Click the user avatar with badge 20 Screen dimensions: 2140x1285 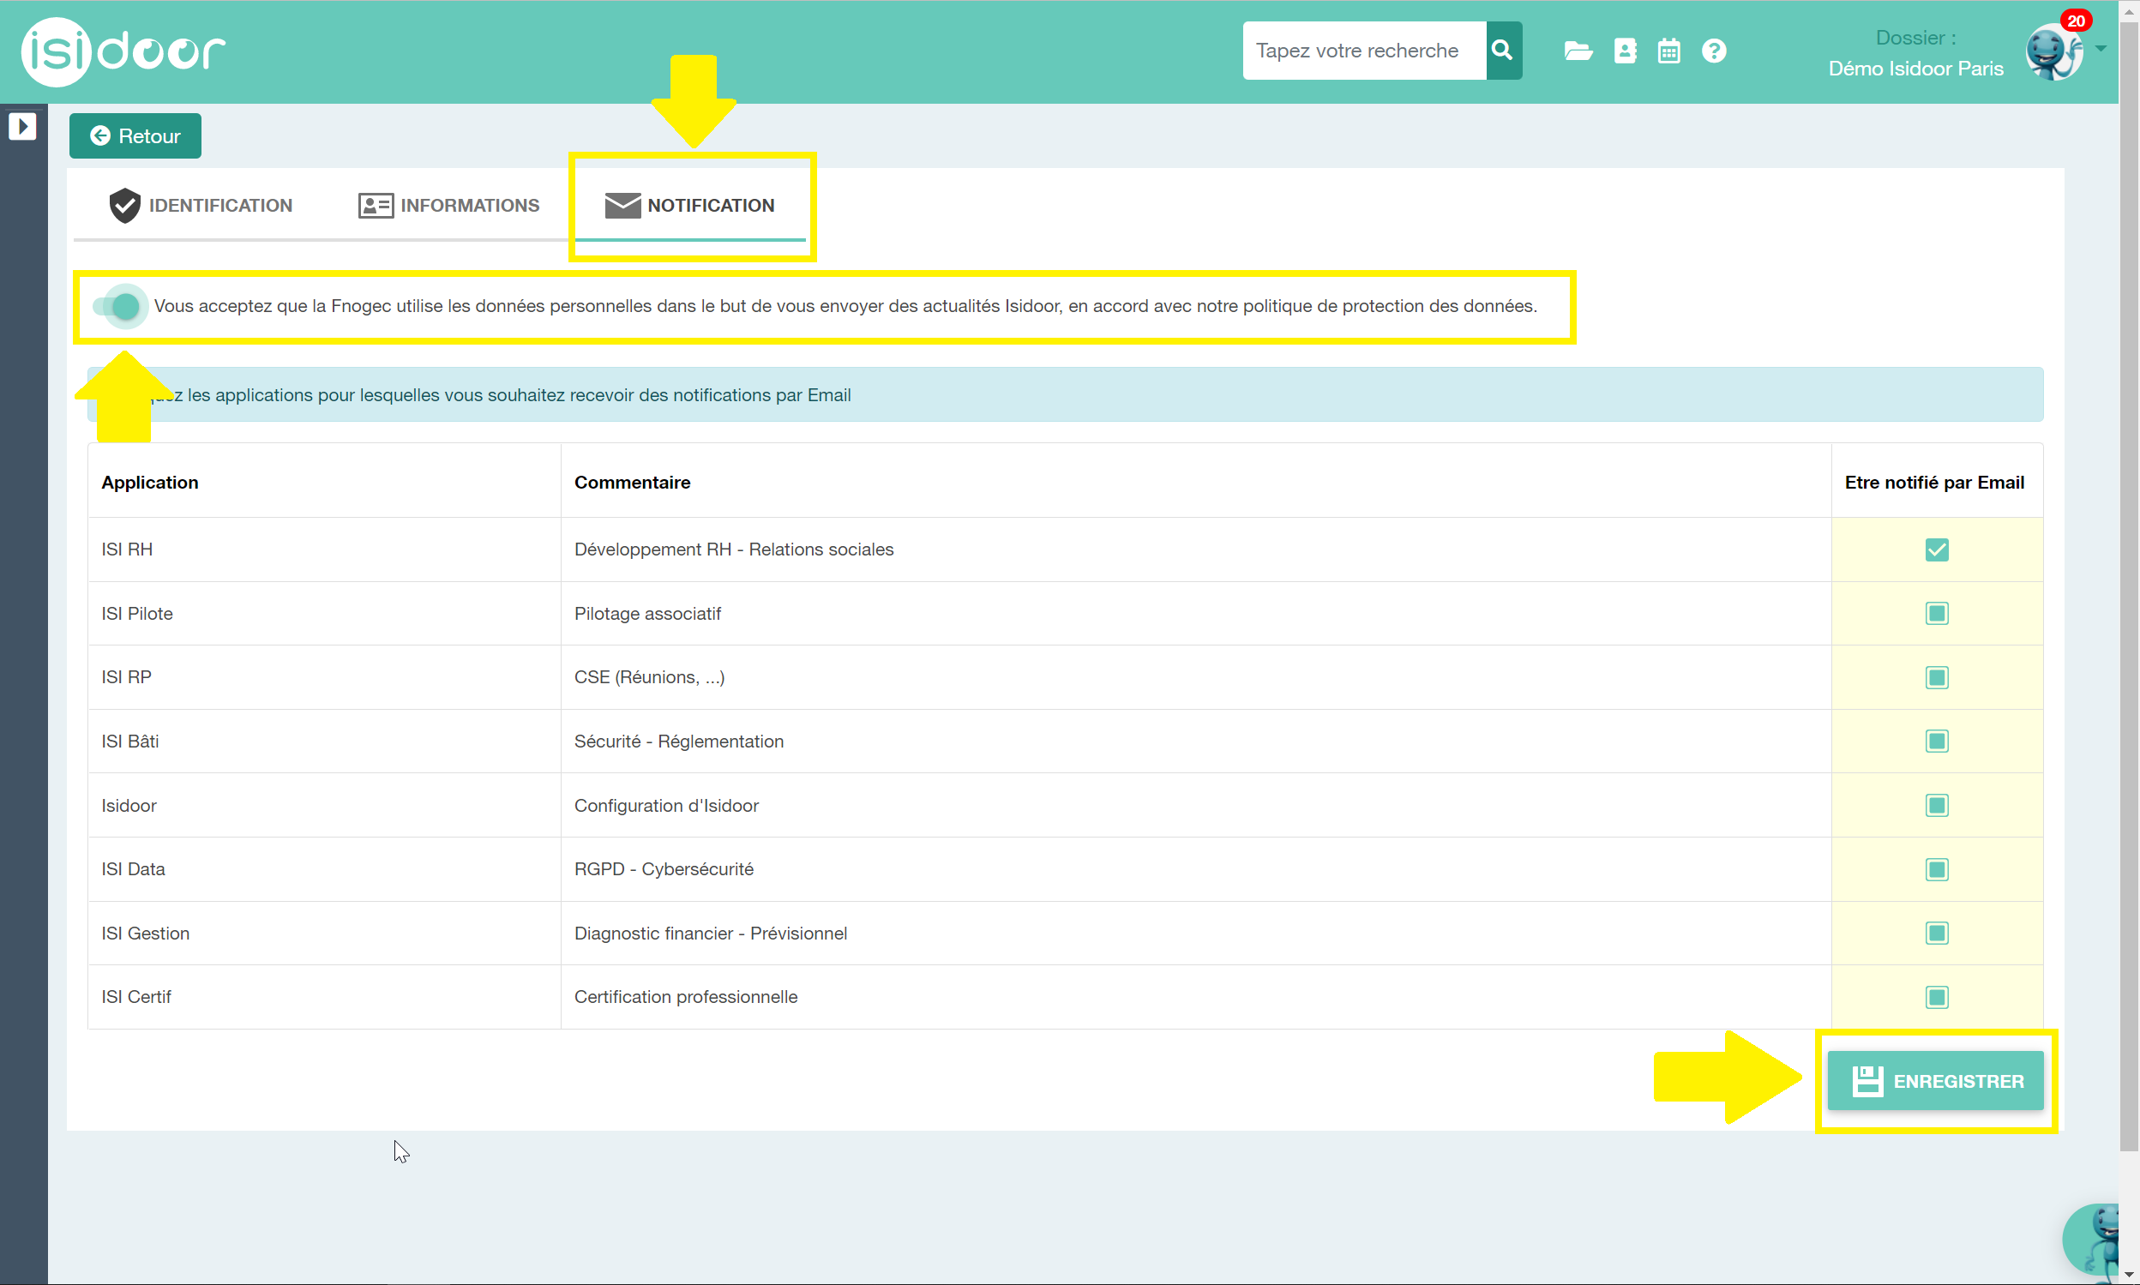[2053, 52]
